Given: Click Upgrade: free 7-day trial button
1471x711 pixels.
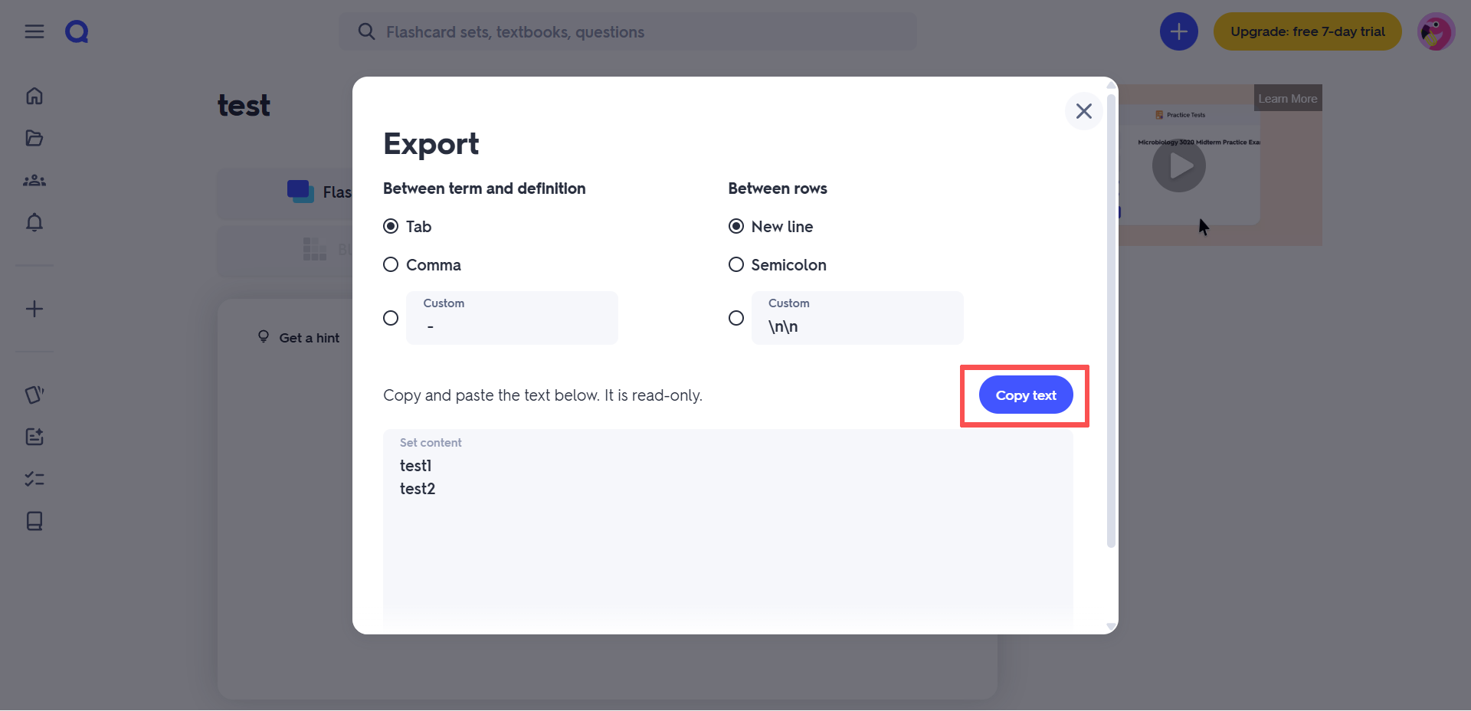Looking at the screenshot, I should 1308,31.
